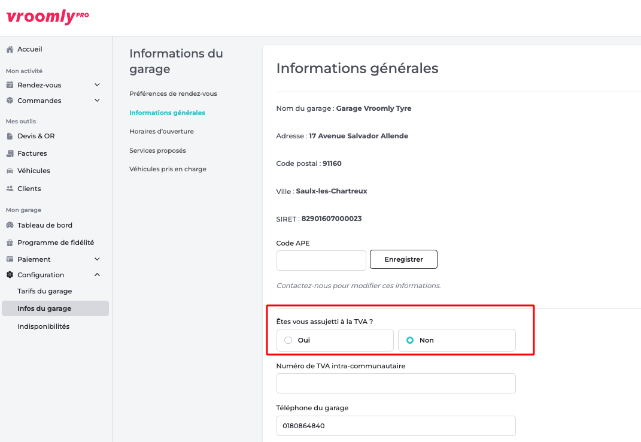The image size is (641, 442).
Task: Select Non for TVA liability
Action: click(410, 340)
